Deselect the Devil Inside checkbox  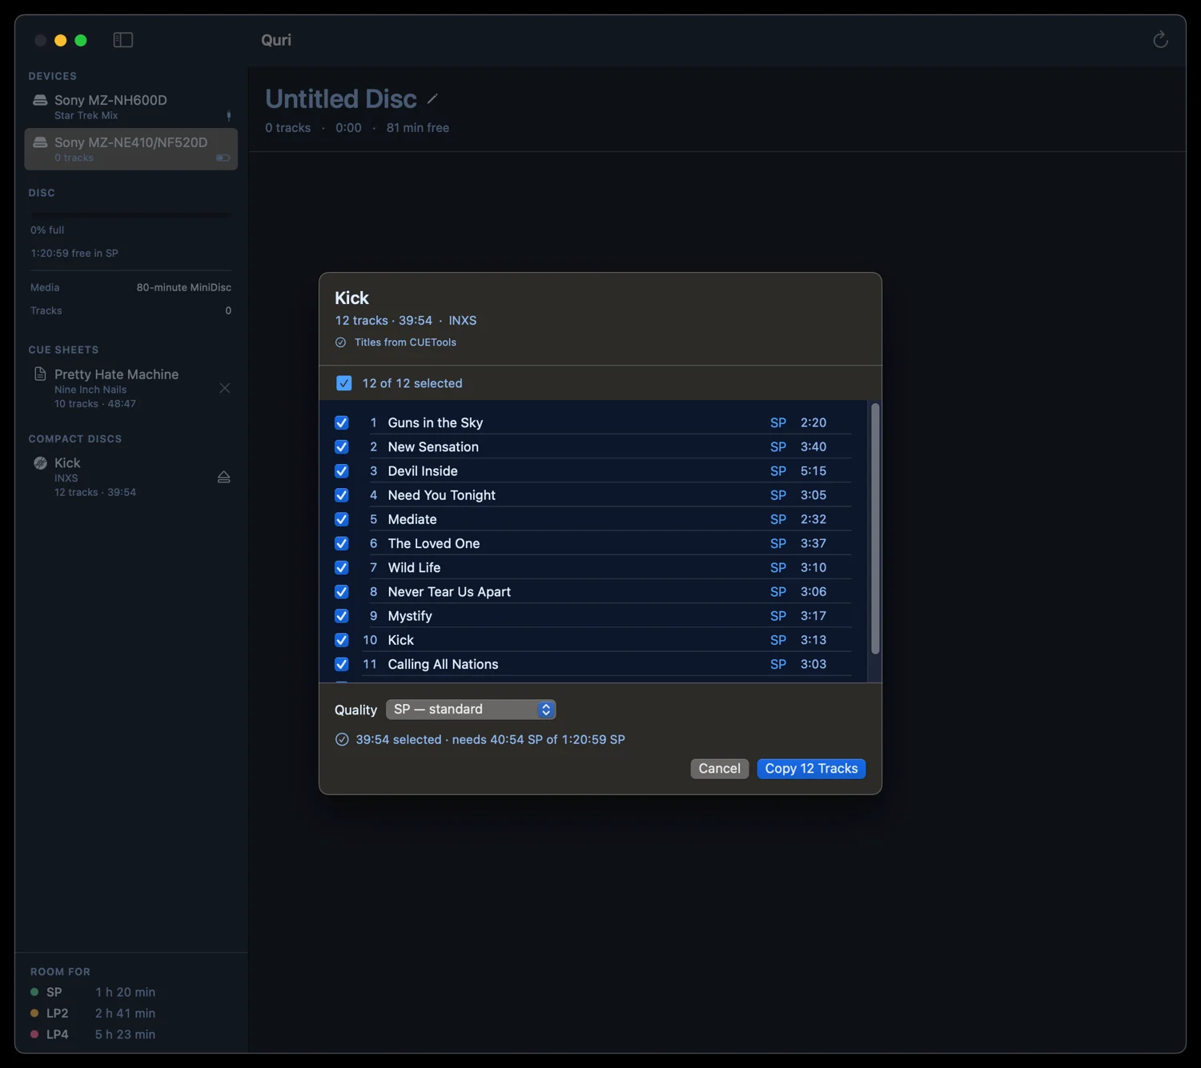tap(342, 471)
